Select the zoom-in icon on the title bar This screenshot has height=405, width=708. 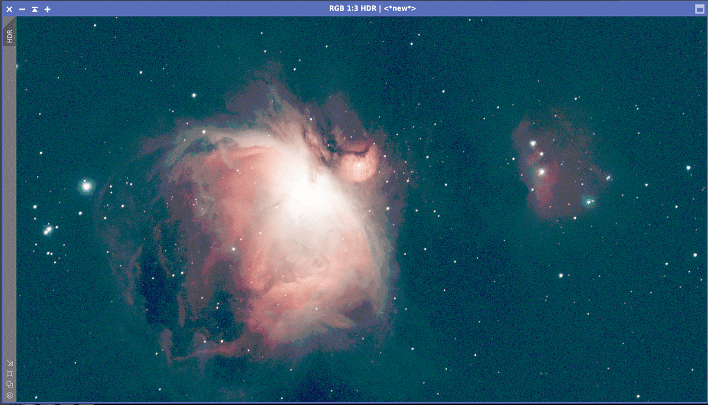point(47,9)
